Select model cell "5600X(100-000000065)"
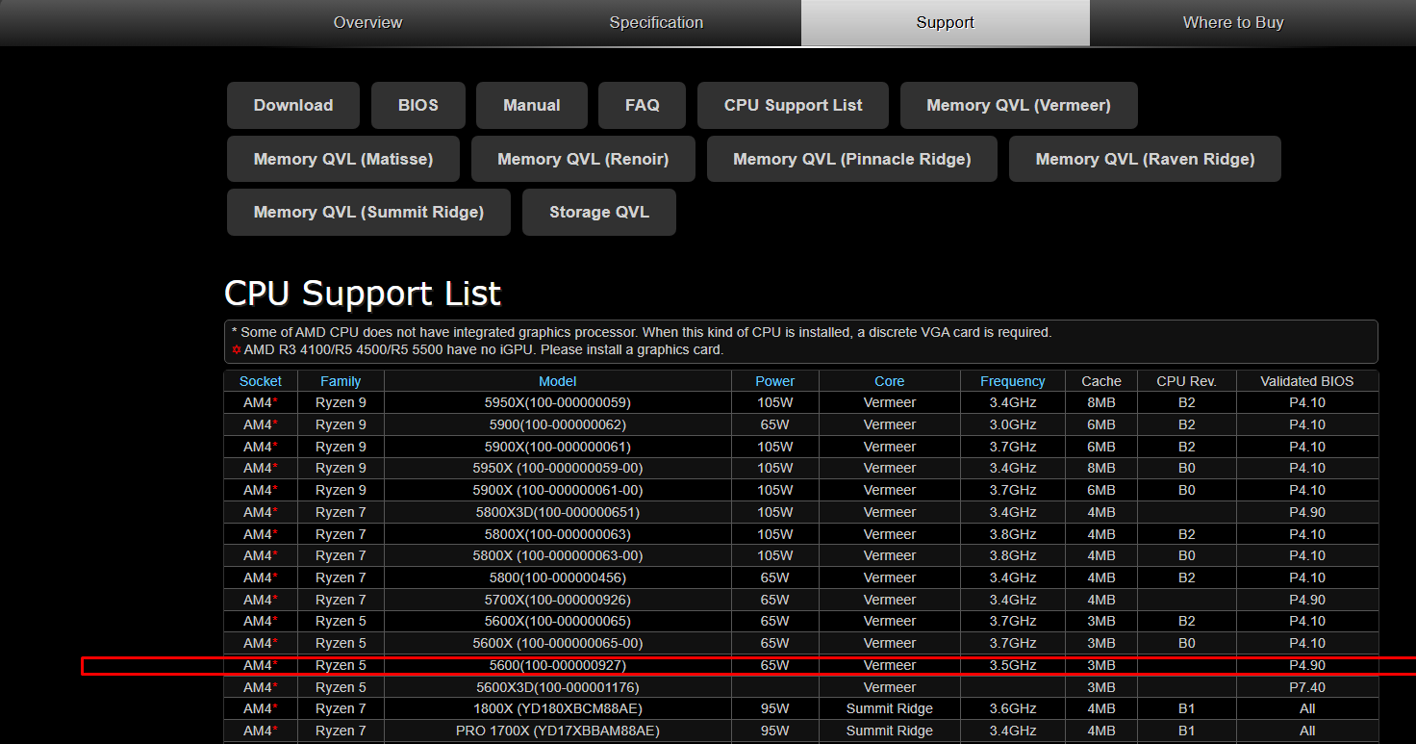 (558, 621)
